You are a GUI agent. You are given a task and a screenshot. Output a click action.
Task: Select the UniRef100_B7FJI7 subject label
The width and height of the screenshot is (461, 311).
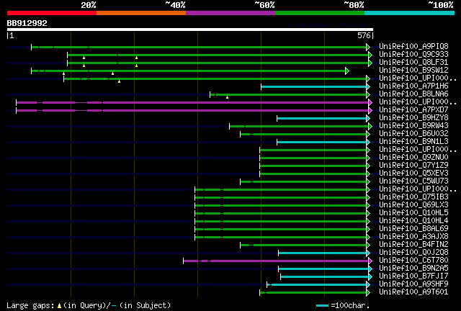coord(413,276)
